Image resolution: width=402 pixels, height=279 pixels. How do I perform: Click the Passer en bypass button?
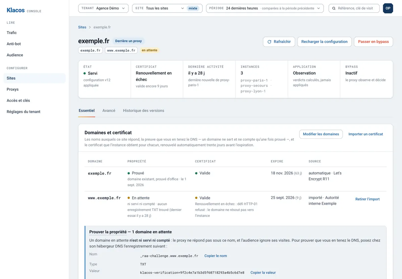pyautogui.click(x=374, y=42)
